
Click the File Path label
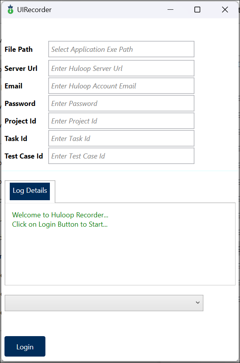tap(19, 49)
